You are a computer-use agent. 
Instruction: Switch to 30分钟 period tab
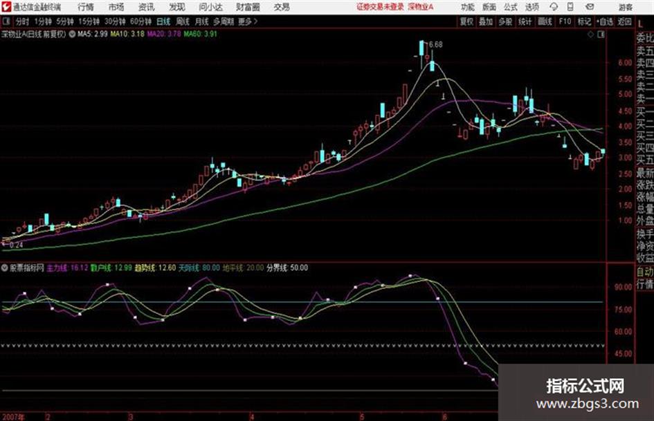115,21
